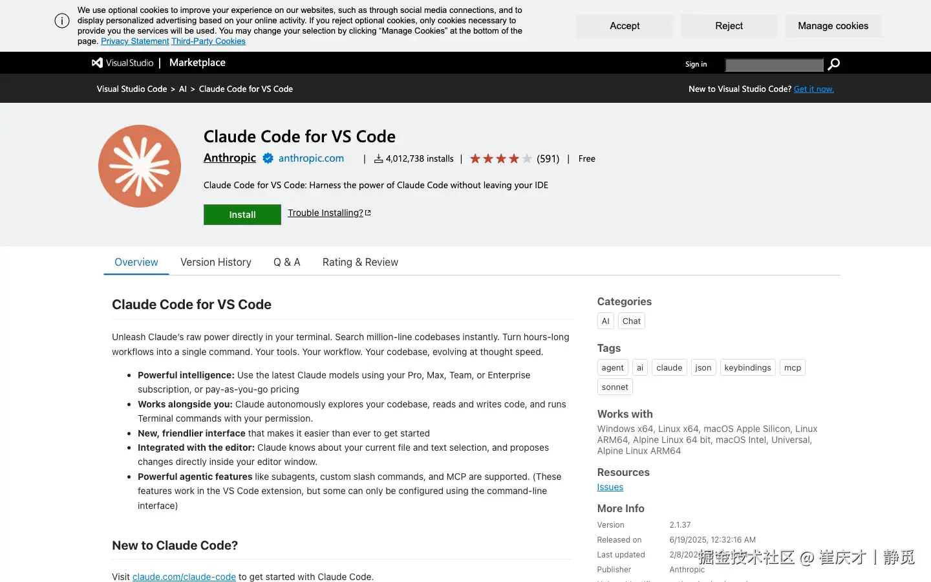Open the Manage cookies settings
This screenshot has width=931, height=582.
click(x=833, y=26)
